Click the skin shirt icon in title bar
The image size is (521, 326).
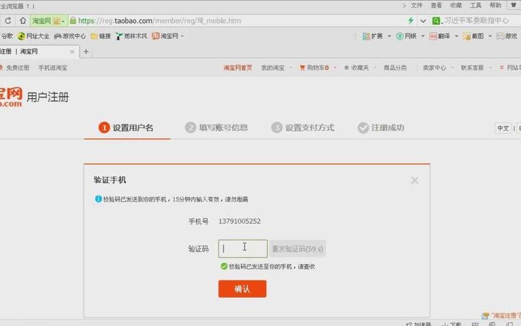[514, 5]
